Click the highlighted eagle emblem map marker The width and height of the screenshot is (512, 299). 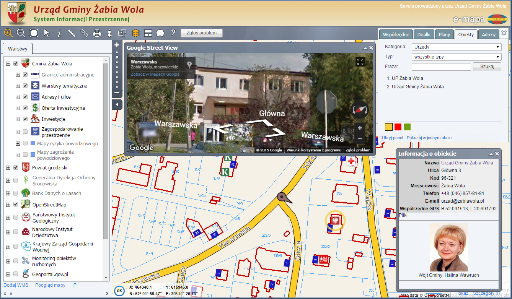[x=335, y=221]
